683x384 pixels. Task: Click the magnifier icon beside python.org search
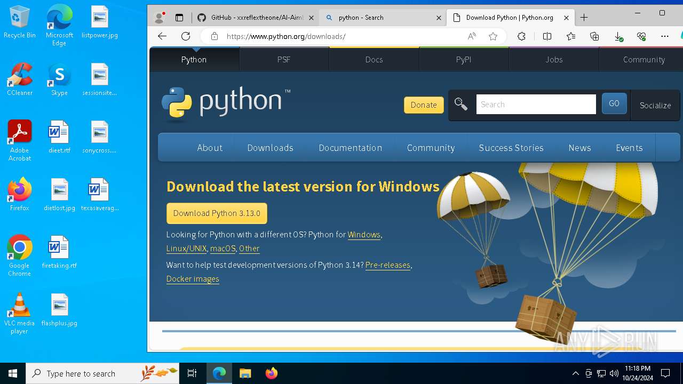461,105
